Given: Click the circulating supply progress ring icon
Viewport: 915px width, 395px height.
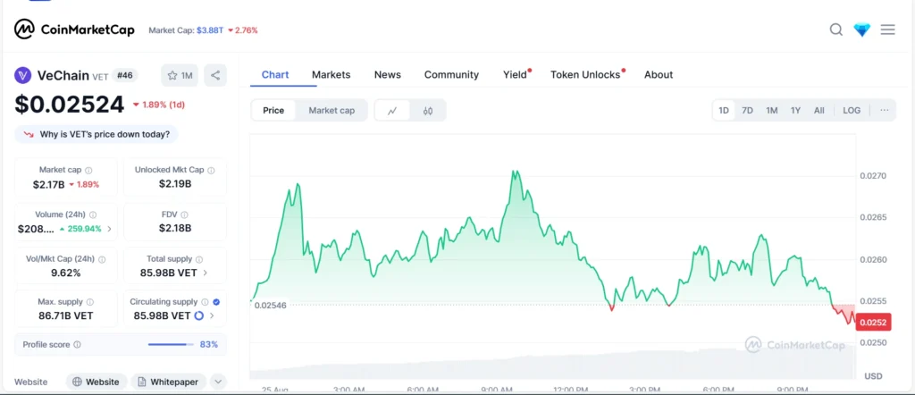Looking at the screenshot, I should click(x=198, y=315).
